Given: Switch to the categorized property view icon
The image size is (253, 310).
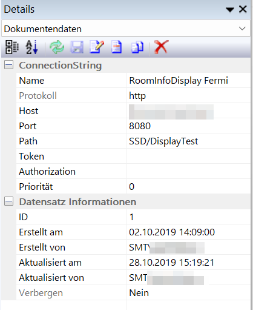Looking at the screenshot, I should [x=11, y=47].
